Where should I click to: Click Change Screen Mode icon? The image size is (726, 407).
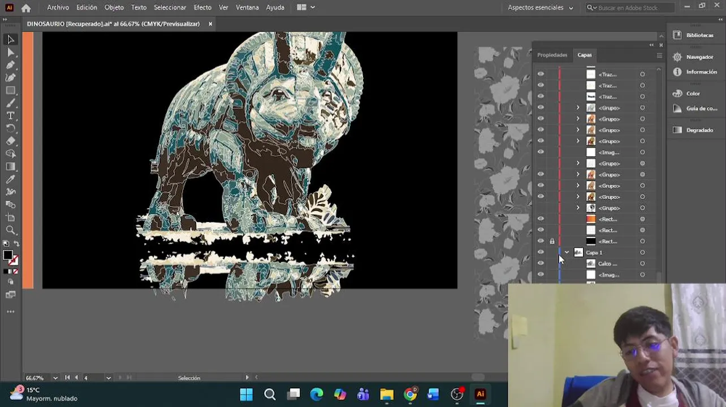(x=10, y=295)
